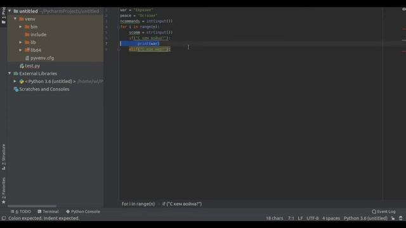Select the lib64 folder icon

[x=27, y=50]
